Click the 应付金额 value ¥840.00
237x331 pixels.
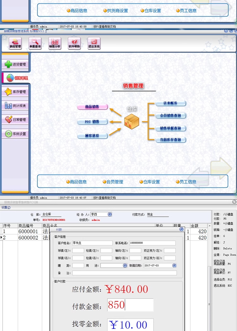[126, 289]
